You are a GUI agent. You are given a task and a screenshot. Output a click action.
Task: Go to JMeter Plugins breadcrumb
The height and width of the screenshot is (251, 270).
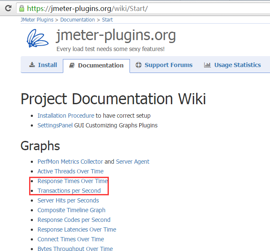(x=37, y=20)
